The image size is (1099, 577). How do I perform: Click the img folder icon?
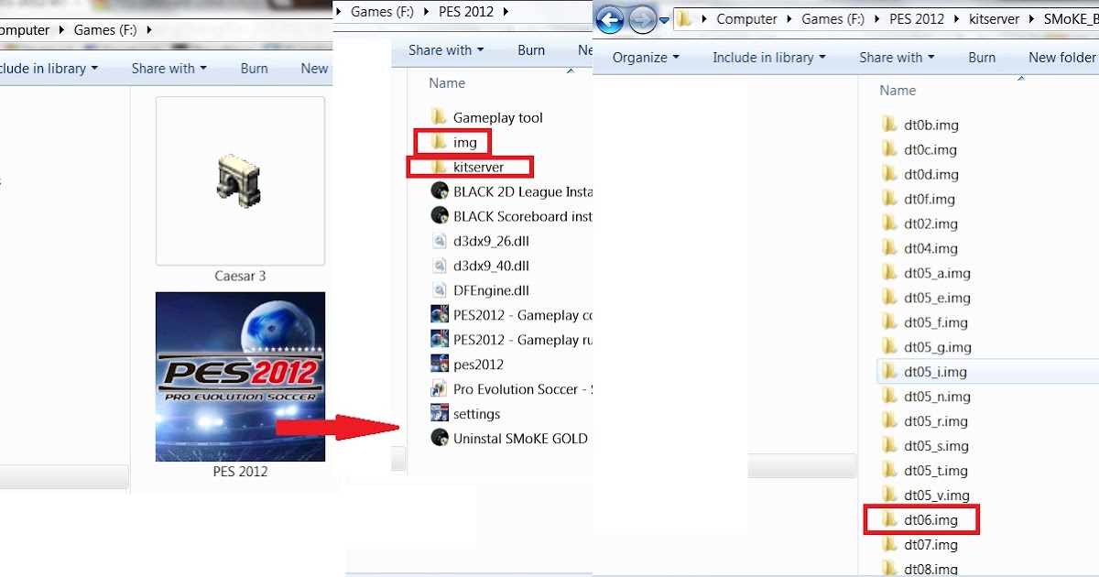[439, 142]
